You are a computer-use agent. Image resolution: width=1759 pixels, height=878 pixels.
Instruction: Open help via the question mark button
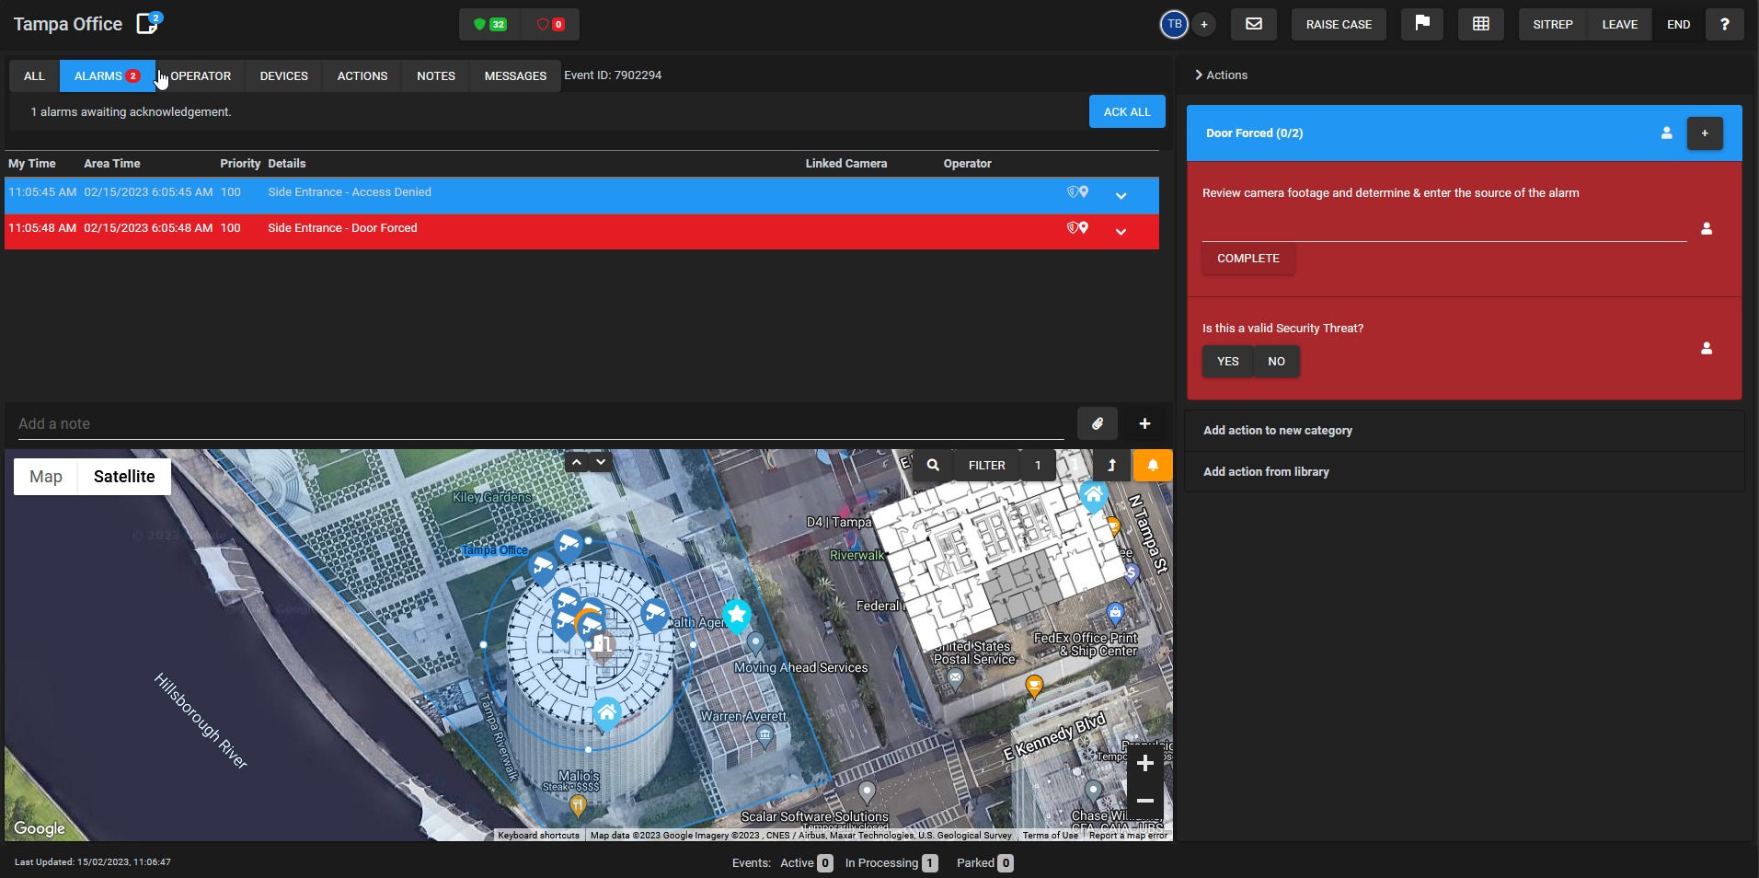point(1725,24)
